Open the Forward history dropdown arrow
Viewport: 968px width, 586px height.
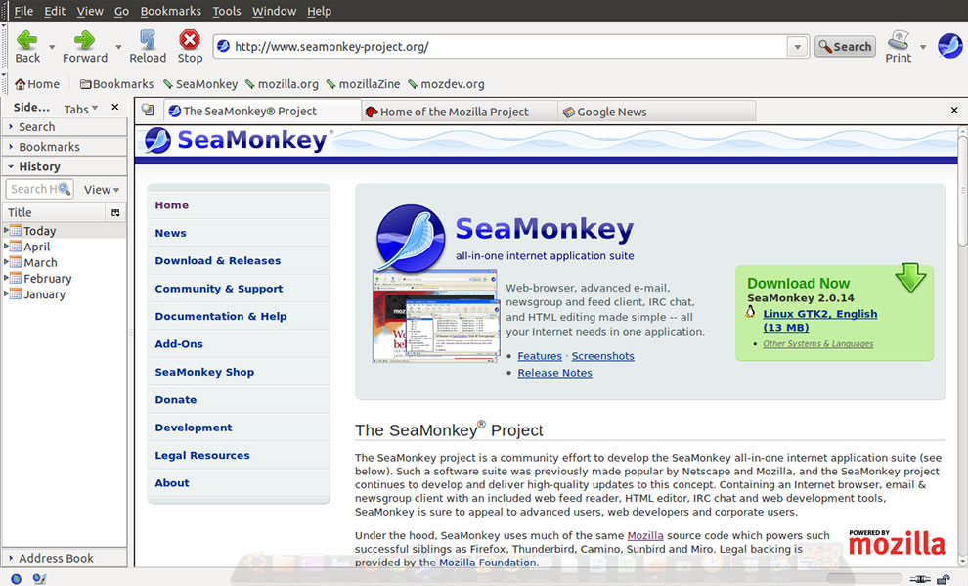point(118,47)
